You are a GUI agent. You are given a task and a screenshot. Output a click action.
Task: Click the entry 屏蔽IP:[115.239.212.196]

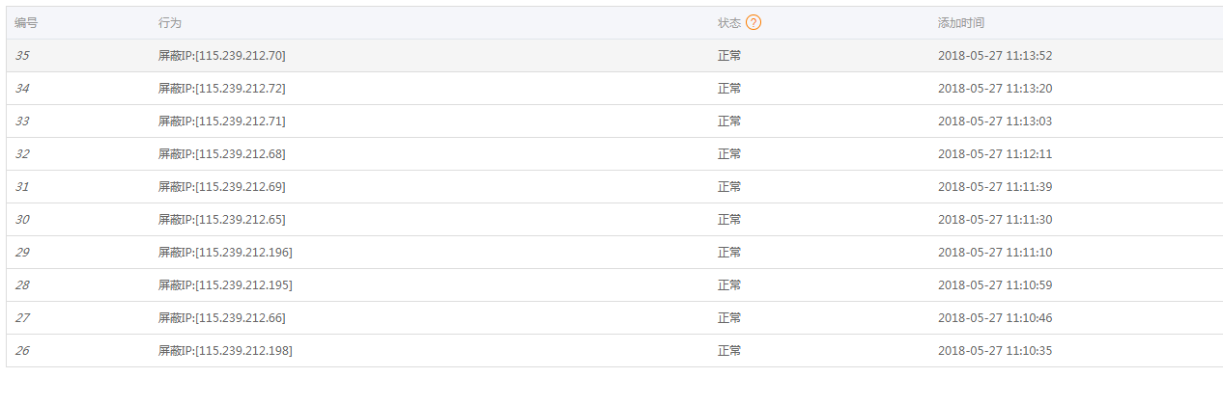pyautogui.click(x=225, y=253)
